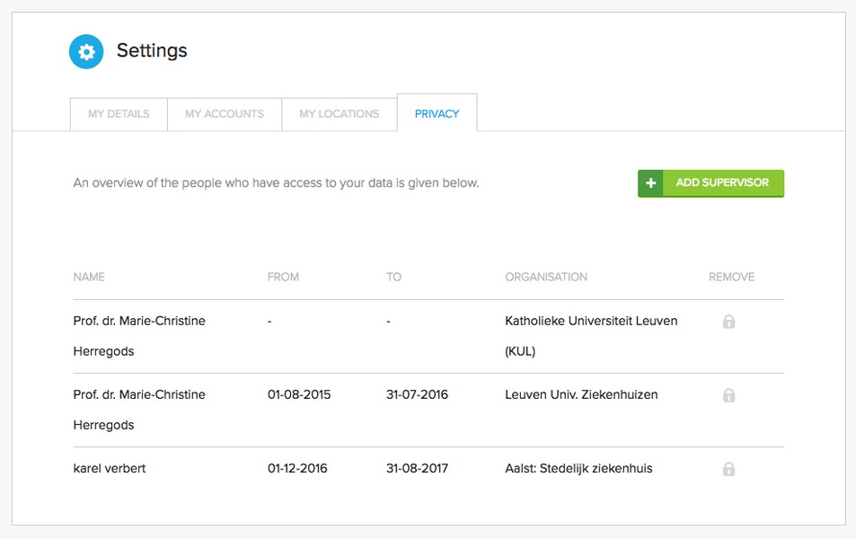Click the Add Supervisor button
Screen dimensions: 856x539
[x=710, y=183]
